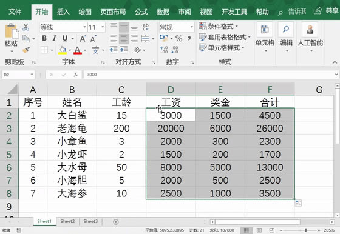Toggle Bold formatting

click(x=44, y=38)
